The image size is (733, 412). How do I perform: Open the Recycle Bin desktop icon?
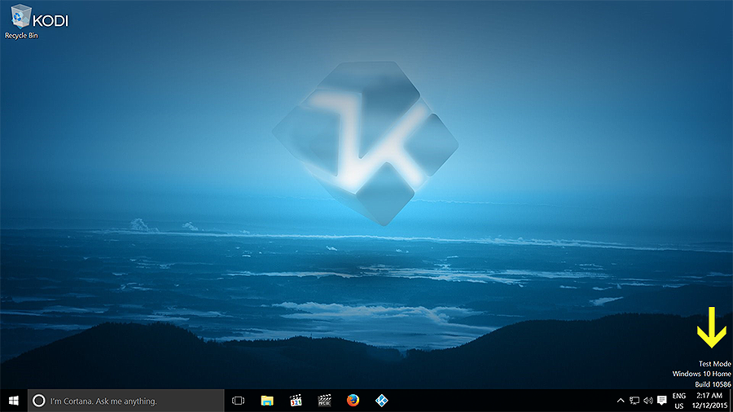coord(20,21)
